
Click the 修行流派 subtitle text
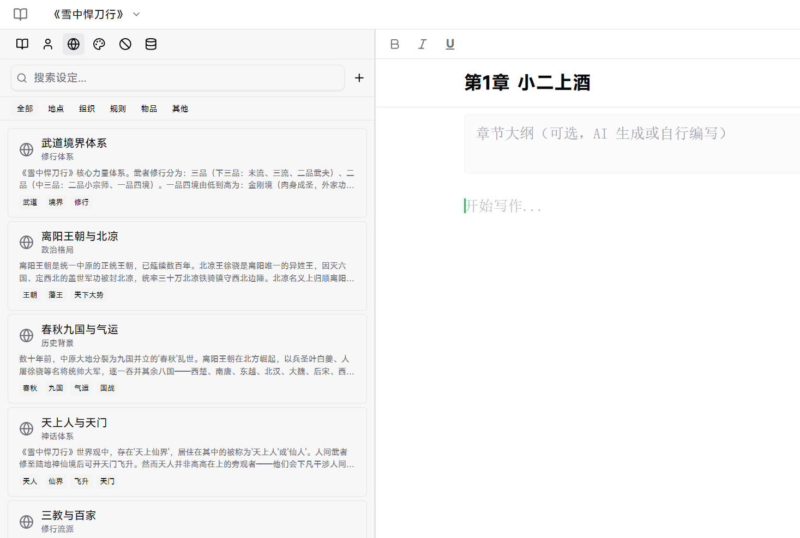point(57,529)
